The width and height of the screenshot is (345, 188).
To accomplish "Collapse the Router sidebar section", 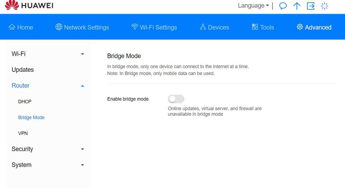I will (82, 86).
